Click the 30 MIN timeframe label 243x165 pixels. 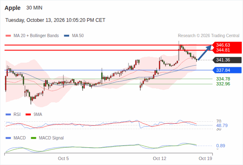click(34, 8)
